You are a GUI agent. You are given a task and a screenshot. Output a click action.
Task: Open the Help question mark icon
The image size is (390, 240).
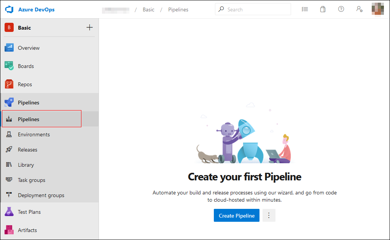(341, 9)
